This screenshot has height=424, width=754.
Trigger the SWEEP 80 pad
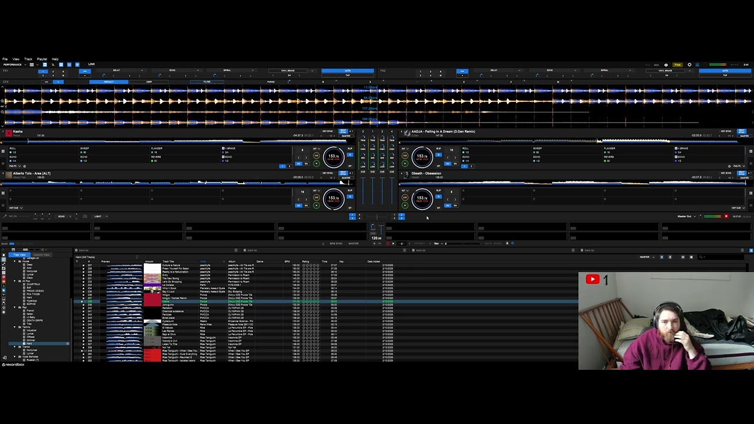[115, 150]
